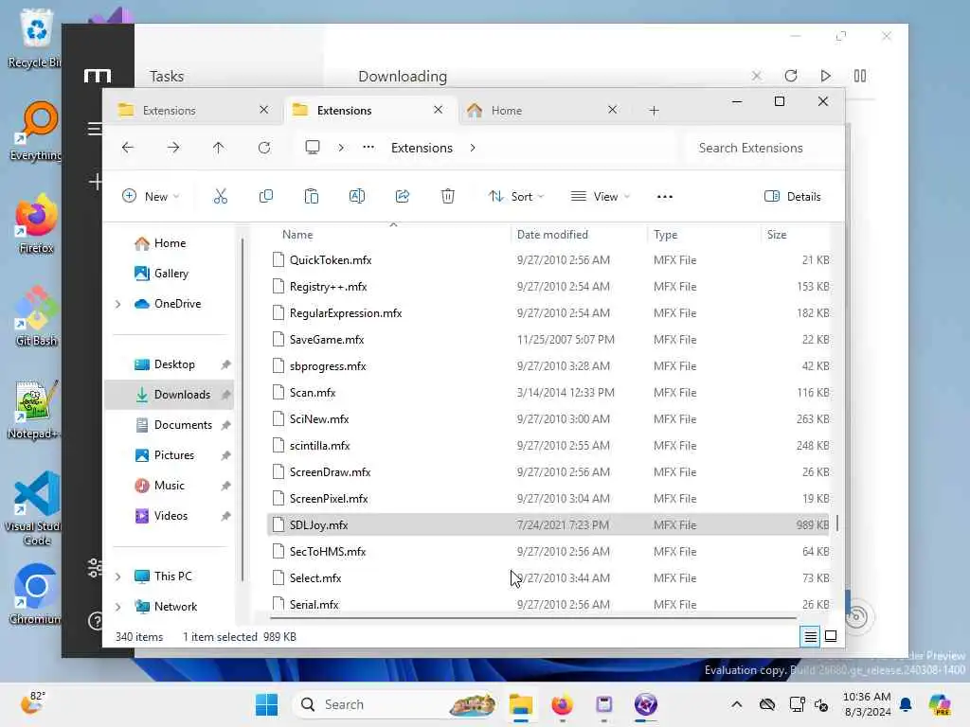The width and height of the screenshot is (970, 727).
Task: Expand the chevron after Extensions in address bar
Action: 473,148
